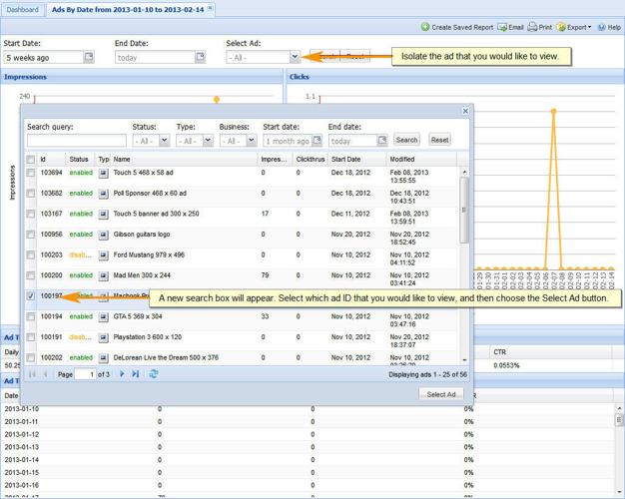Click the Email report icon
The height and width of the screenshot is (499, 625).
click(x=502, y=27)
